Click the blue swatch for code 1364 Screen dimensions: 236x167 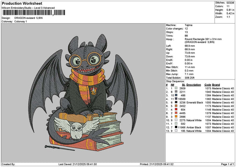(x=176, y=95)
